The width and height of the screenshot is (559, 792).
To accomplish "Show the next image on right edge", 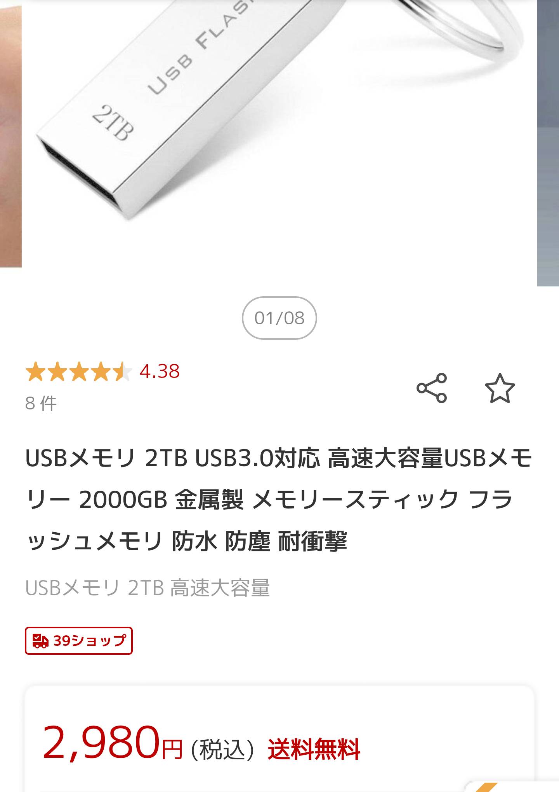I will coord(548,143).
